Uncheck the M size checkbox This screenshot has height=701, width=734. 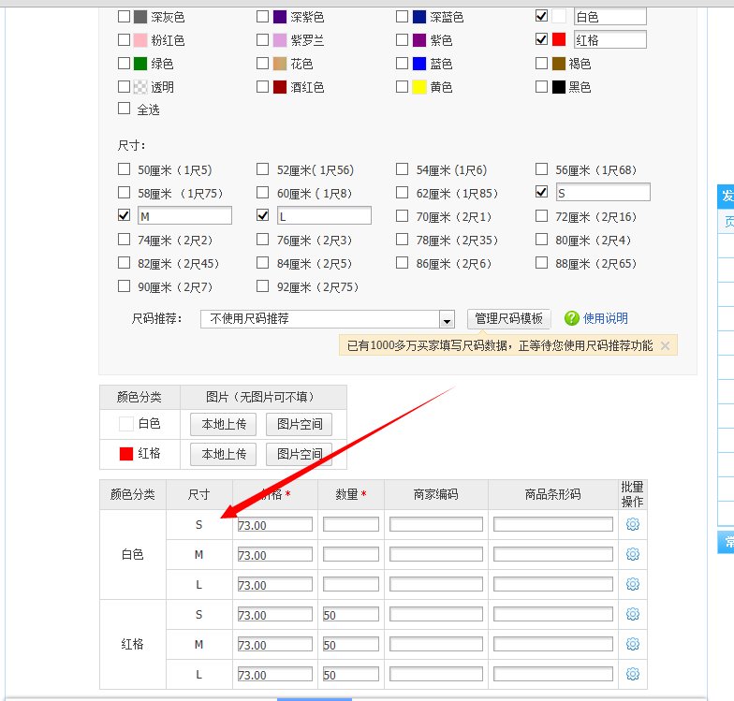pyautogui.click(x=125, y=215)
